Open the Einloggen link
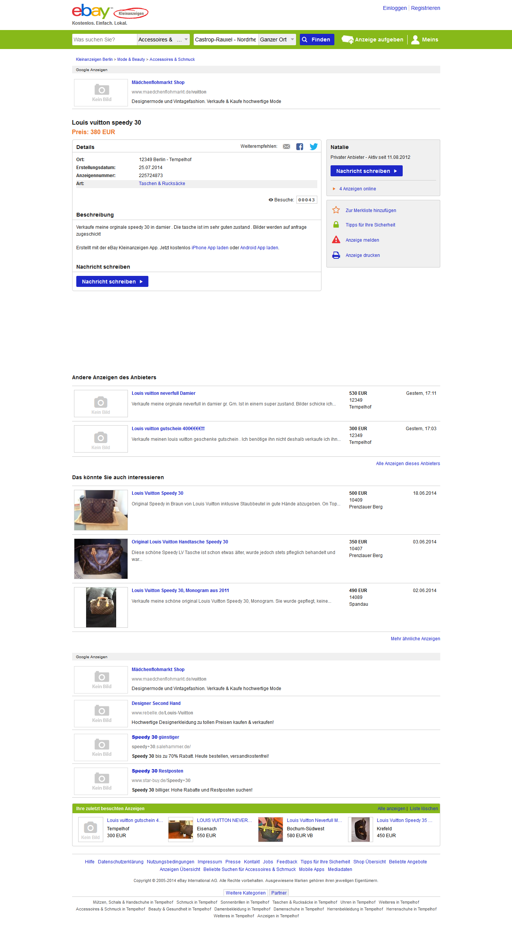 tap(395, 8)
